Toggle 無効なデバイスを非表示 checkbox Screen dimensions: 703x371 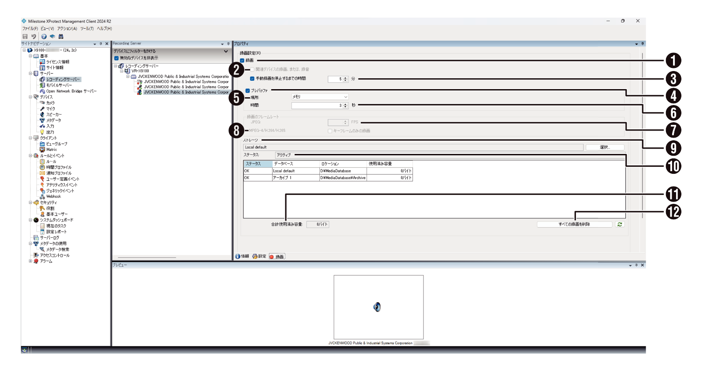click(116, 58)
